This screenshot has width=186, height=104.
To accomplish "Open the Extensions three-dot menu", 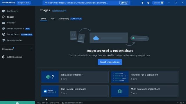I will (x=31, y=49).
